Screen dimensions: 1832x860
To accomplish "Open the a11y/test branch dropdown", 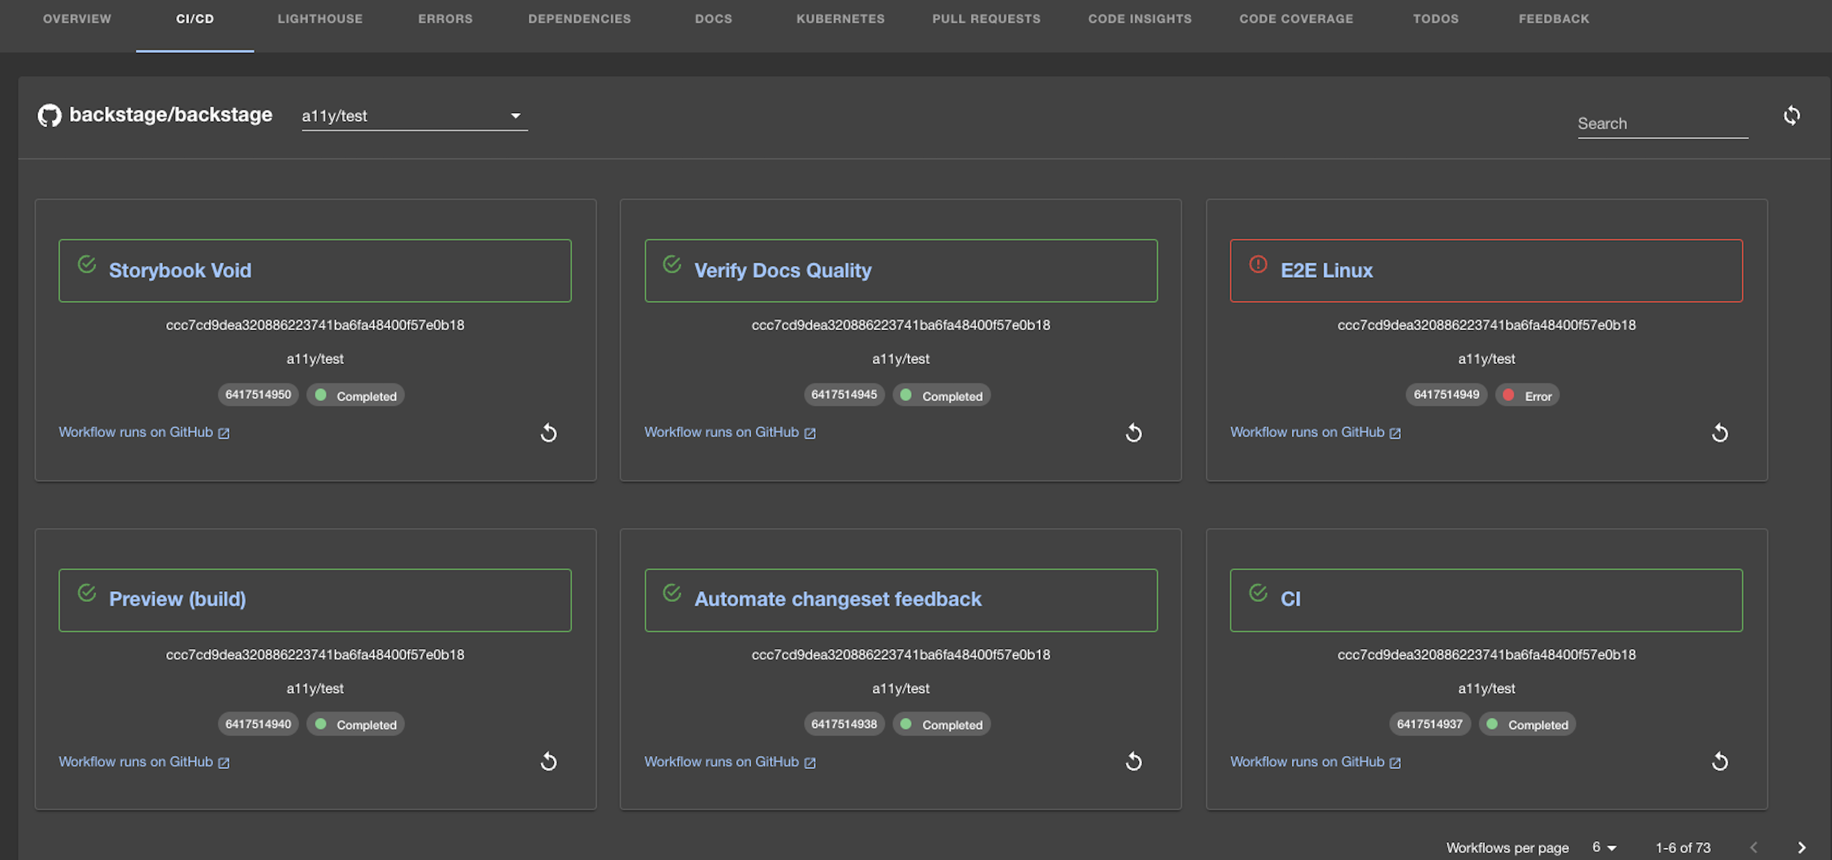I will click(x=414, y=116).
